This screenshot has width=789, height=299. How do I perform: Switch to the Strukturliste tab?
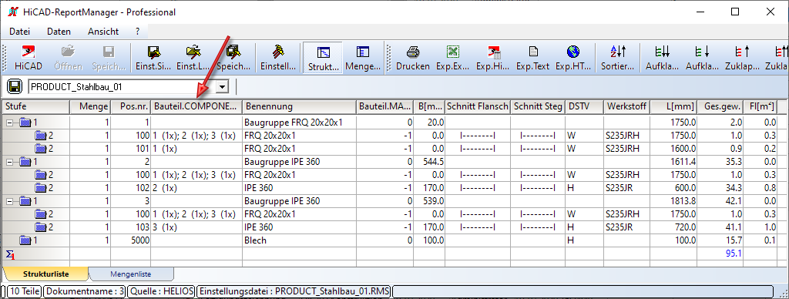click(x=45, y=274)
